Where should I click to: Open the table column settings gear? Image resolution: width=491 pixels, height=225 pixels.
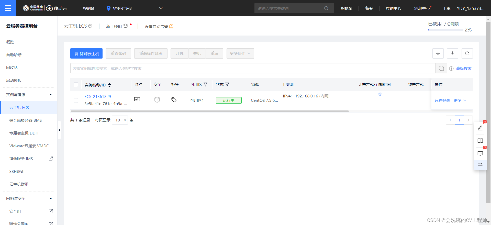pyautogui.click(x=438, y=53)
